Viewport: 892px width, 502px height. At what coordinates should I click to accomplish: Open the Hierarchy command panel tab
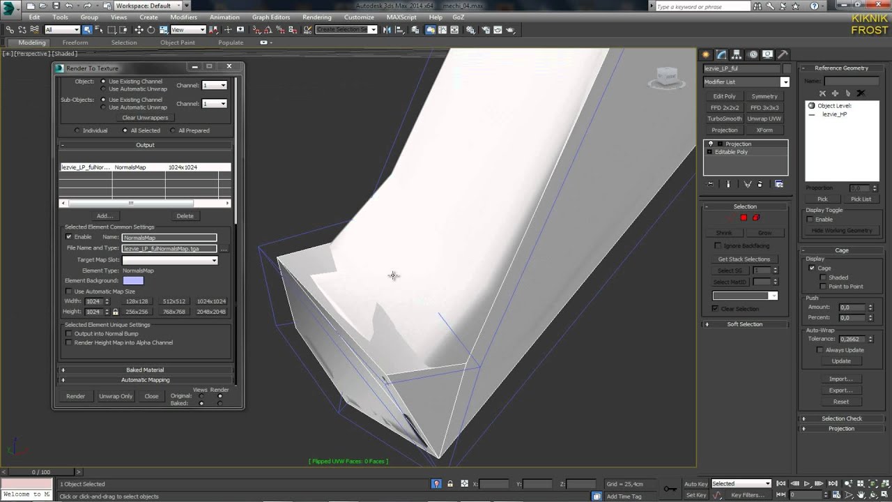(x=737, y=54)
